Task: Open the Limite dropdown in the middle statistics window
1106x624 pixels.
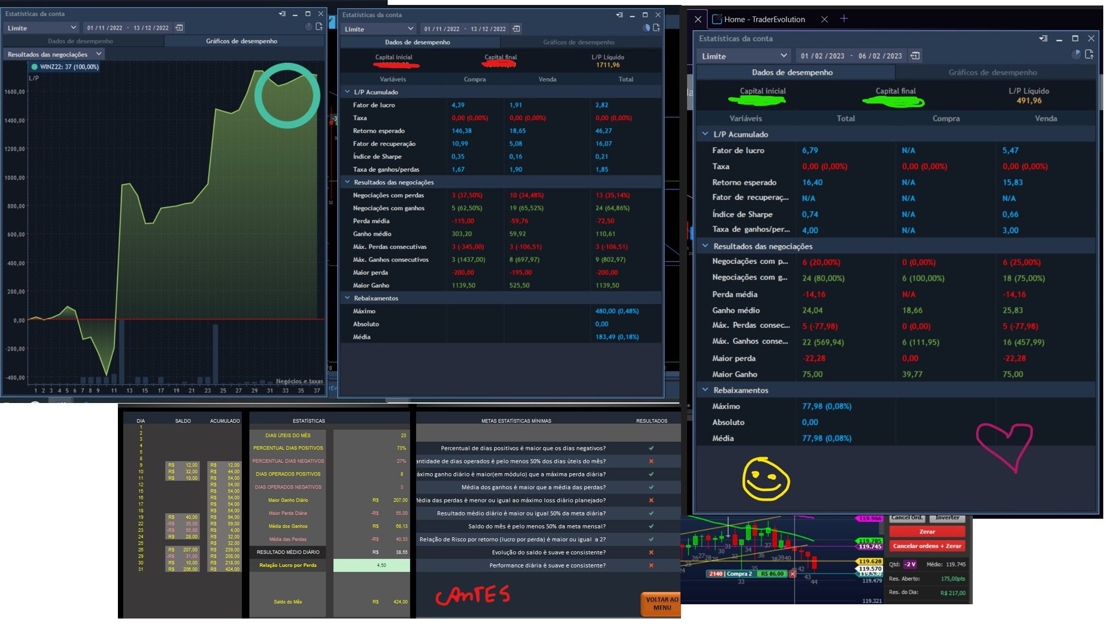Action: 378,29
